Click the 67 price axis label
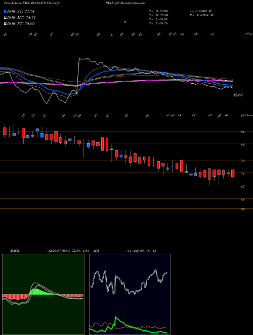253x335 pixels. point(242,187)
